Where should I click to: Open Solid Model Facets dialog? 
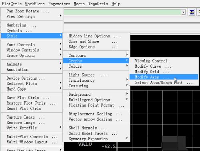pos(96,133)
